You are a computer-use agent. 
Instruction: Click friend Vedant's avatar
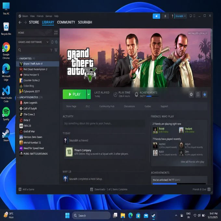181,130
